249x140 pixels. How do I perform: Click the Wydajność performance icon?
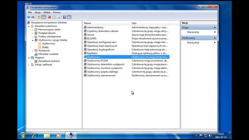(x=36, y=51)
